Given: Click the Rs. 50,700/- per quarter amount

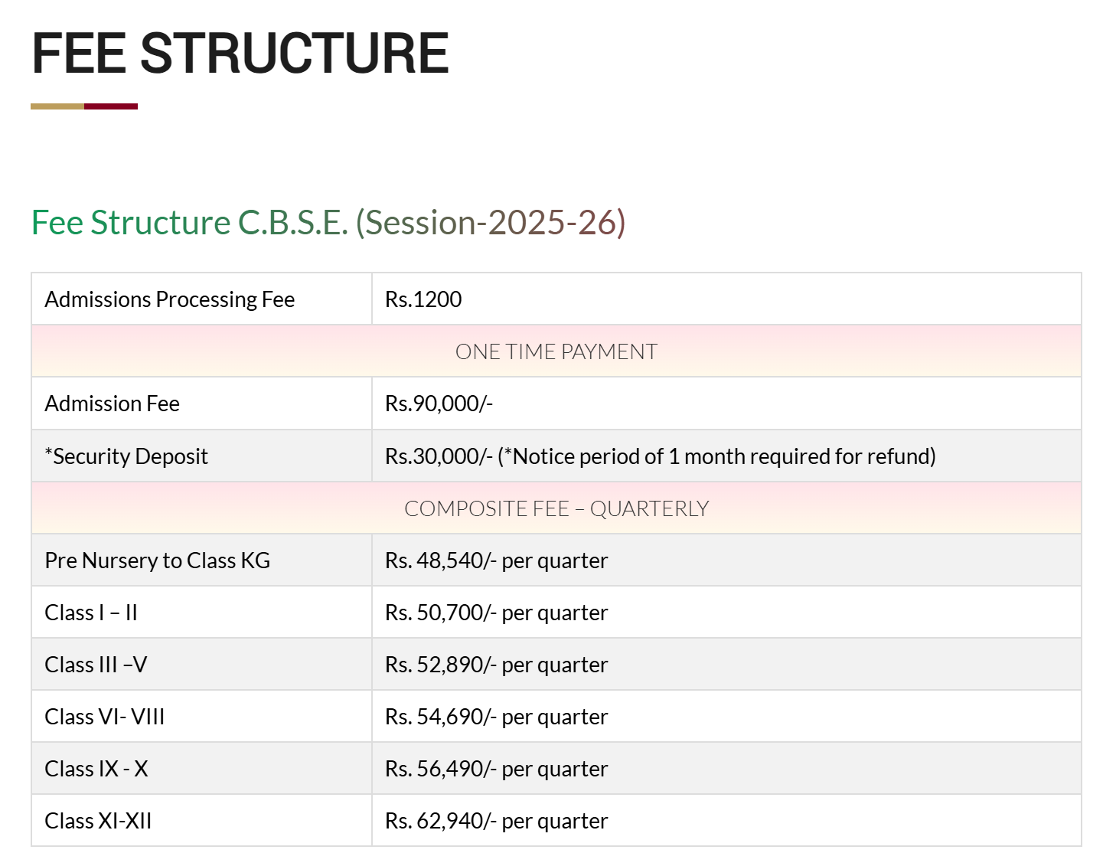Looking at the screenshot, I should 496,613.
